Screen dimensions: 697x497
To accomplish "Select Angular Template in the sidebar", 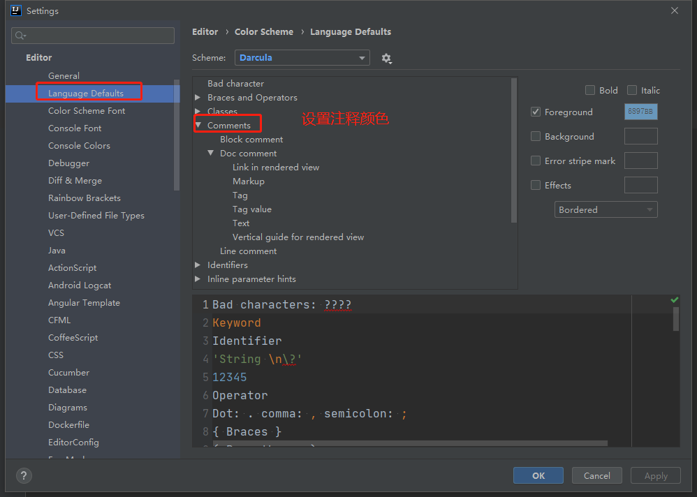I will click(x=84, y=303).
